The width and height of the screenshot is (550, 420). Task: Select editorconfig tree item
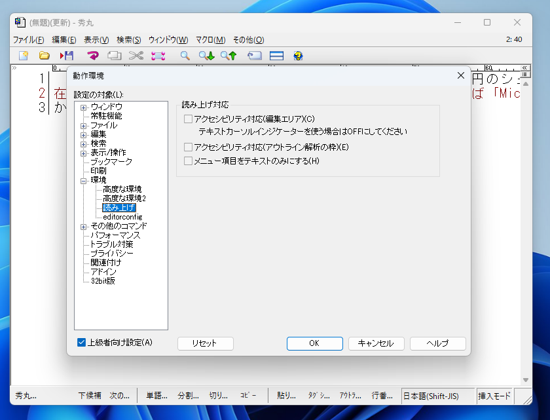point(122,217)
